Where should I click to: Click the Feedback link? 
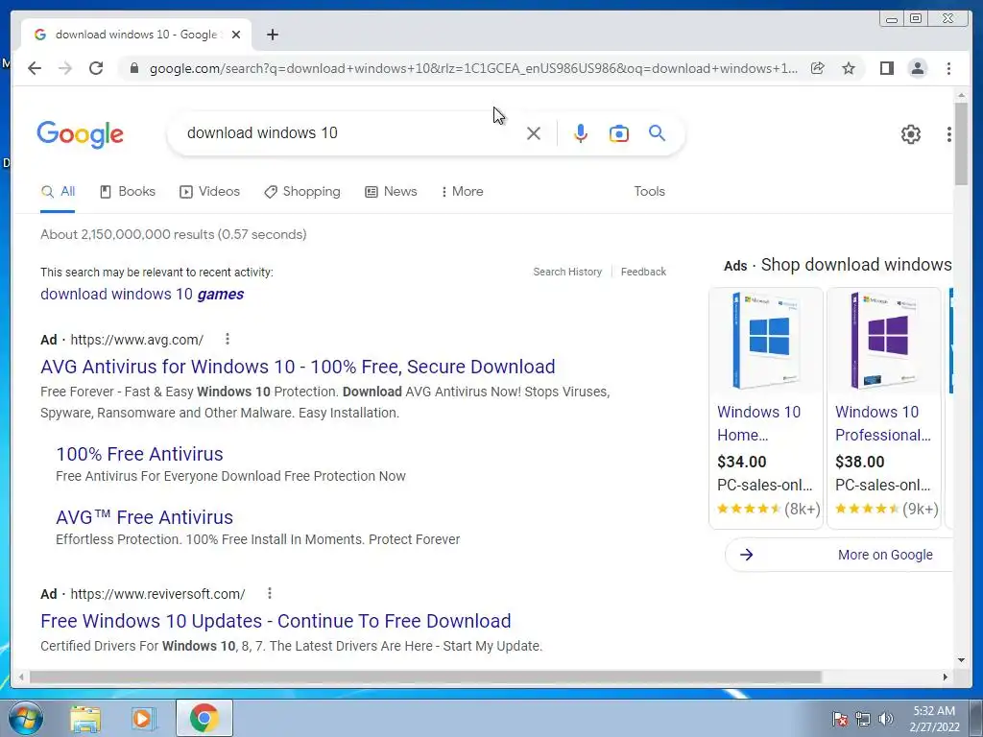click(643, 272)
